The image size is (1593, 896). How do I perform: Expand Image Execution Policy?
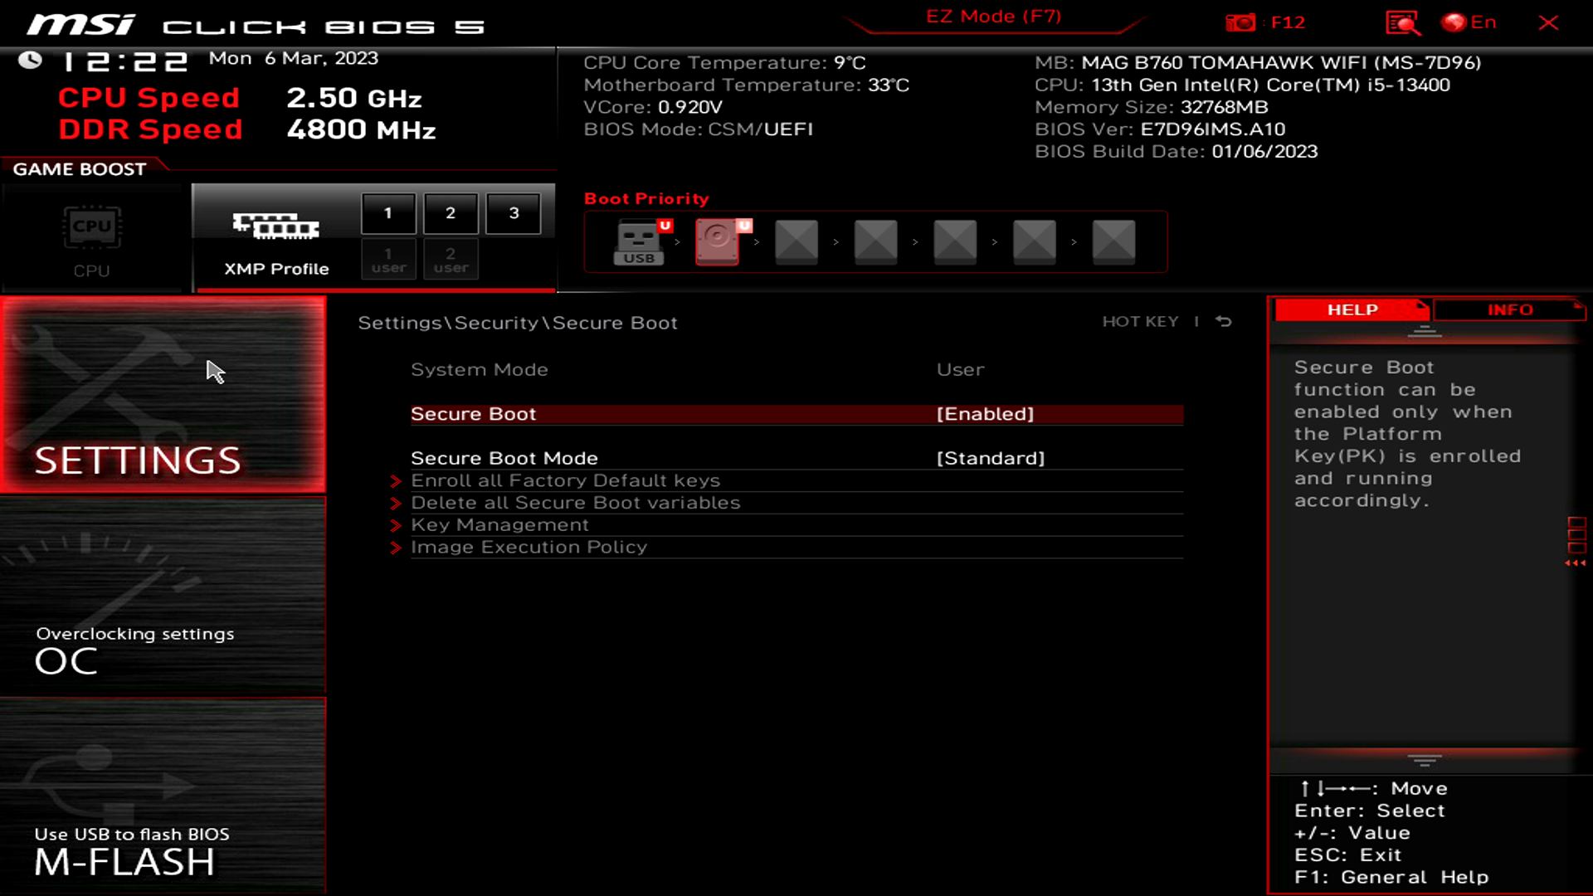[529, 546]
